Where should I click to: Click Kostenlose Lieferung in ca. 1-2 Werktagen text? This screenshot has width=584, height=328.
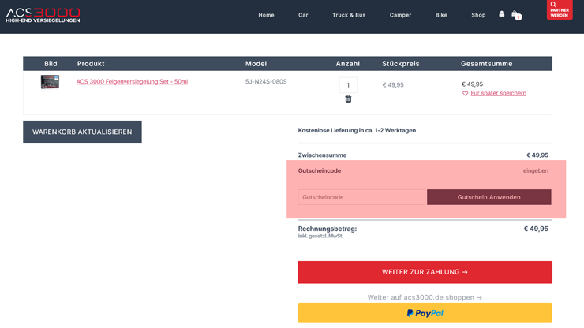357,130
